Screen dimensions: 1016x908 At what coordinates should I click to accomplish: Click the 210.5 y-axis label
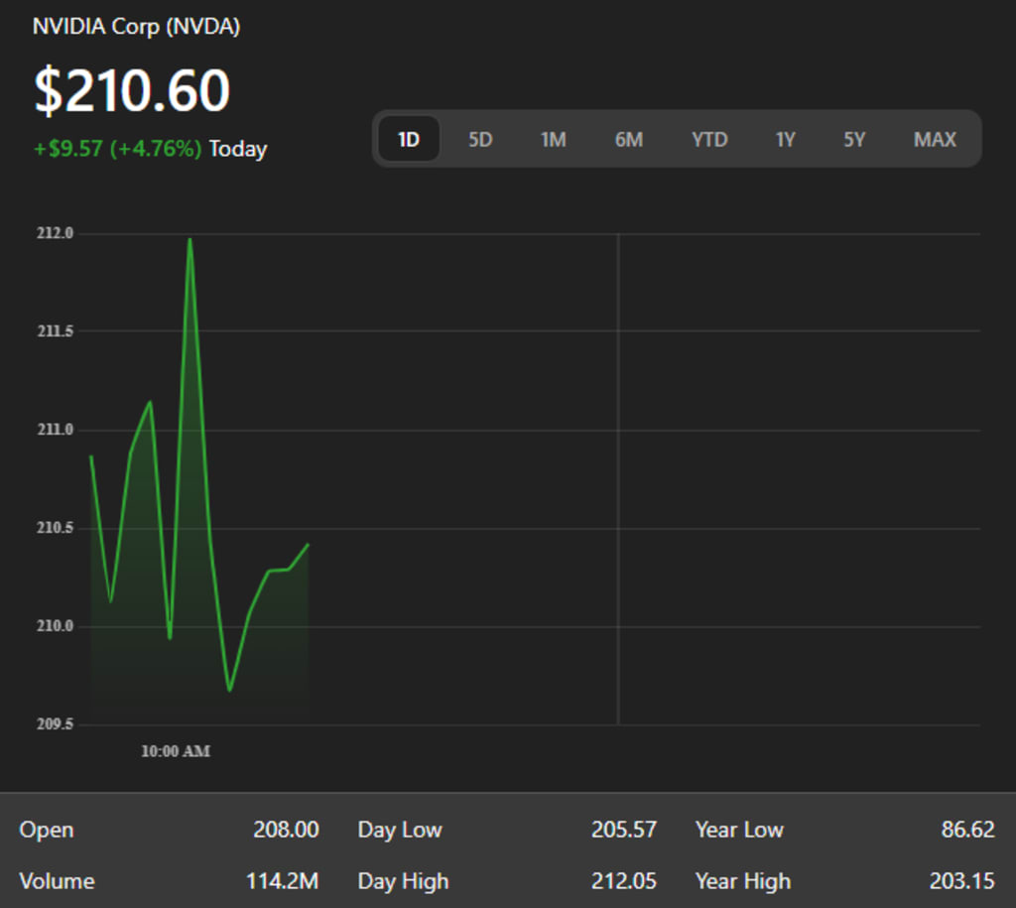click(x=56, y=528)
